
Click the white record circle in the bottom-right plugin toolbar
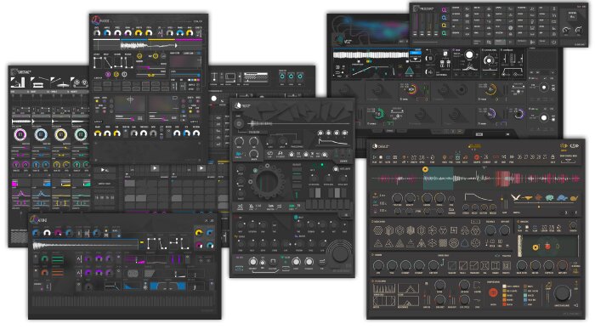pyautogui.click(x=381, y=157)
